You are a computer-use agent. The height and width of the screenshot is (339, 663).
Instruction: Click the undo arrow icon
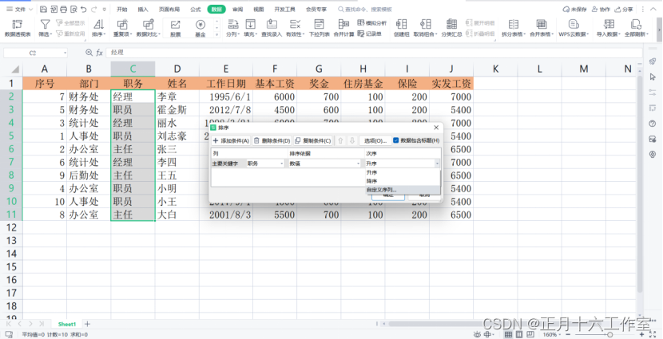click(84, 9)
